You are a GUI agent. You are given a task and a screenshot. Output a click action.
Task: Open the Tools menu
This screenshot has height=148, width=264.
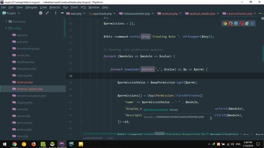(x=74, y=7)
